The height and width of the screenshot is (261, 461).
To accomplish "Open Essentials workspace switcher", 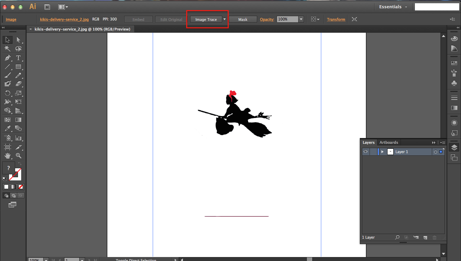I will pos(393,7).
